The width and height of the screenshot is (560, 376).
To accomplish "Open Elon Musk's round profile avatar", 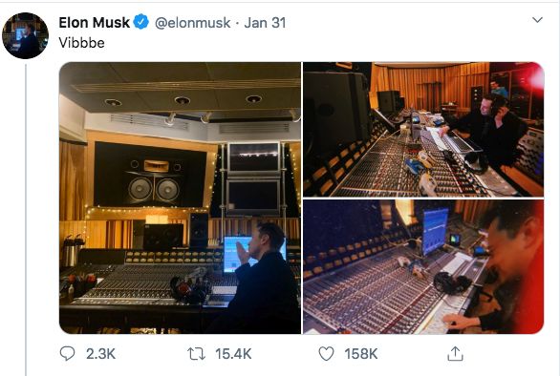I will pyautogui.click(x=25, y=35).
